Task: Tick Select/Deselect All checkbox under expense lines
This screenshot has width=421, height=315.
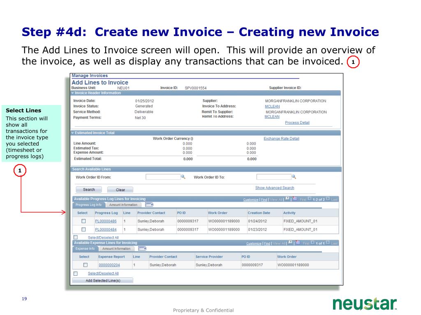Action: click(76, 274)
